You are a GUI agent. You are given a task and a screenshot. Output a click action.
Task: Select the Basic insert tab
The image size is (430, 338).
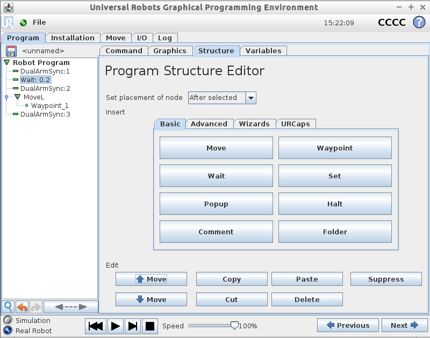tap(170, 124)
